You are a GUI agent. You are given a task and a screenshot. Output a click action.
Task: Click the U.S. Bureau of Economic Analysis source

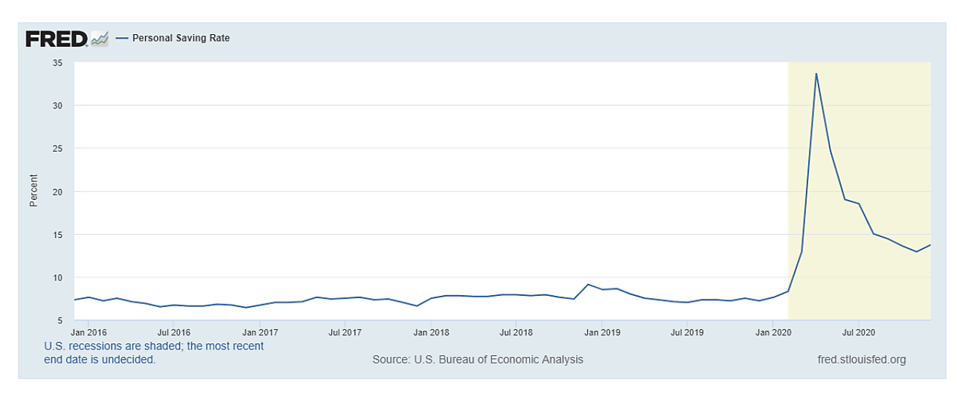coord(478,360)
